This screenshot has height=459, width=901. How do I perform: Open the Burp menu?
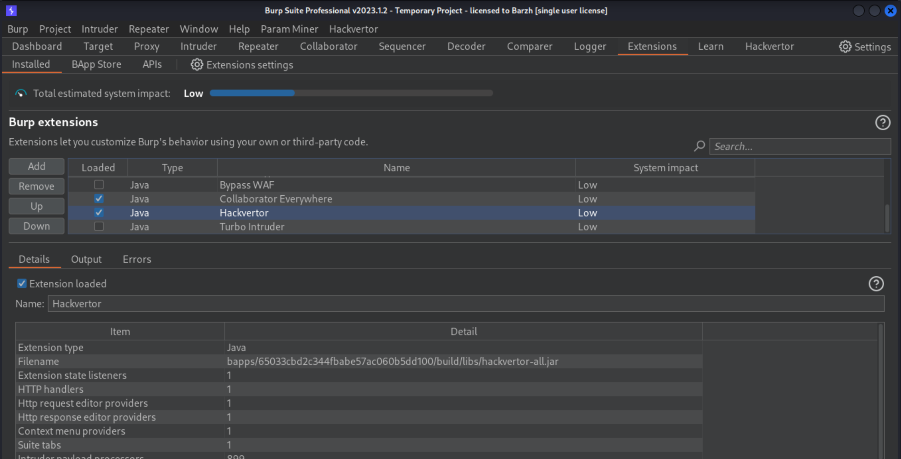pos(18,29)
